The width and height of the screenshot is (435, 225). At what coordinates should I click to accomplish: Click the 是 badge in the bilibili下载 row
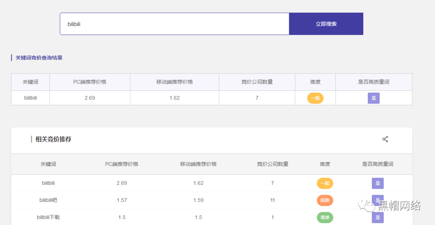pos(377,217)
